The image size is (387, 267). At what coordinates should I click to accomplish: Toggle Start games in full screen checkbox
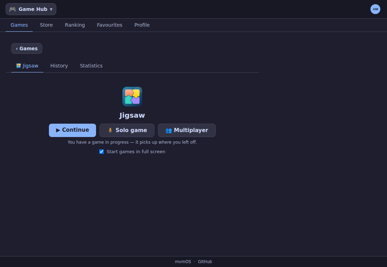(101, 152)
